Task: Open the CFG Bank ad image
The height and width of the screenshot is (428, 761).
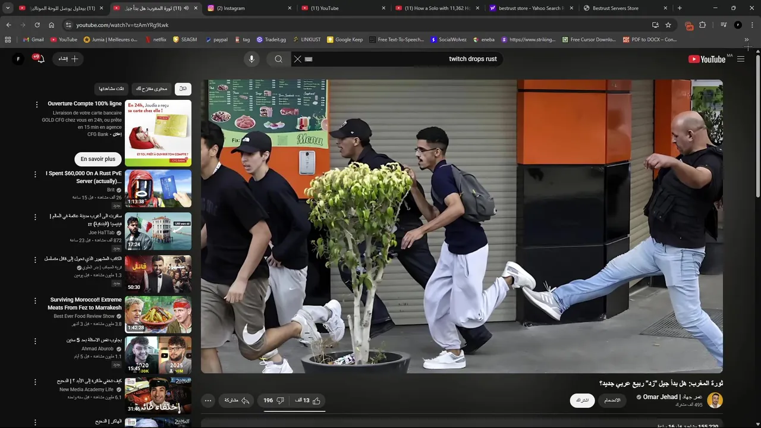Action: pyautogui.click(x=158, y=133)
